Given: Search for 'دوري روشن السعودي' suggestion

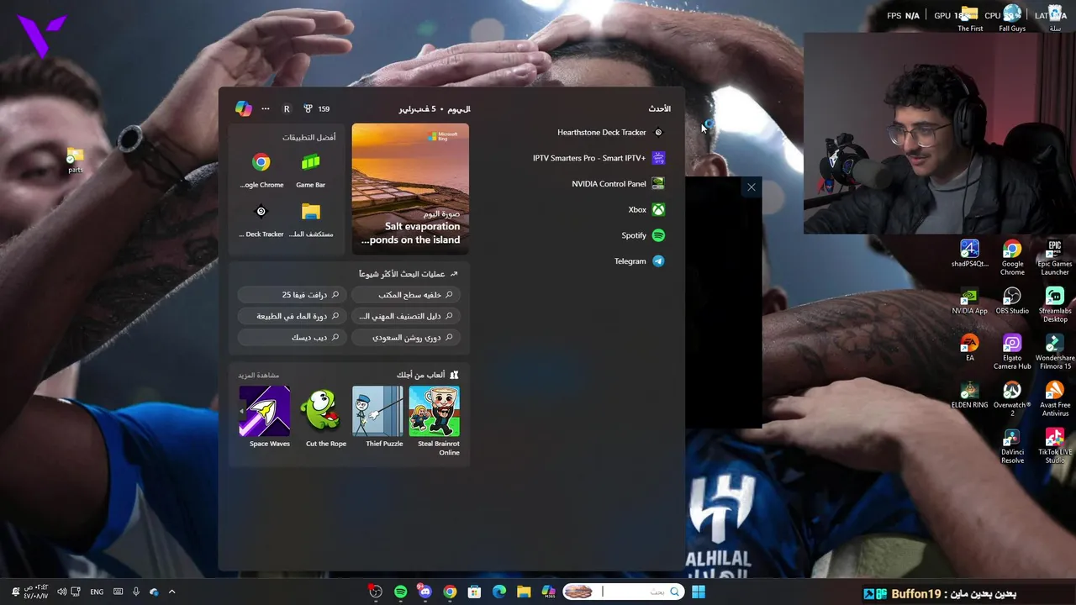Looking at the screenshot, I should pyautogui.click(x=406, y=337).
